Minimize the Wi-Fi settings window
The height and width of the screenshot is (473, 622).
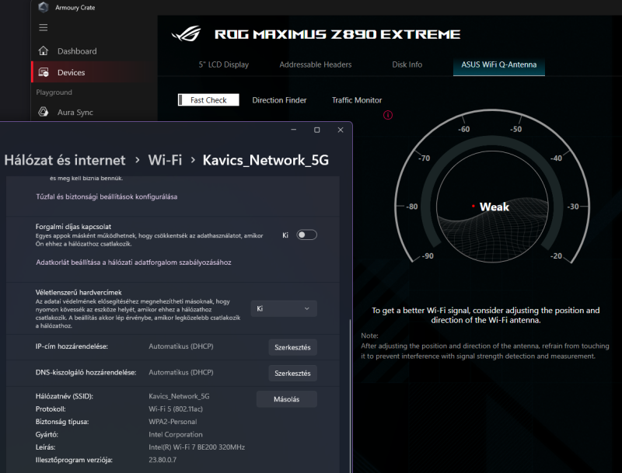click(x=294, y=130)
